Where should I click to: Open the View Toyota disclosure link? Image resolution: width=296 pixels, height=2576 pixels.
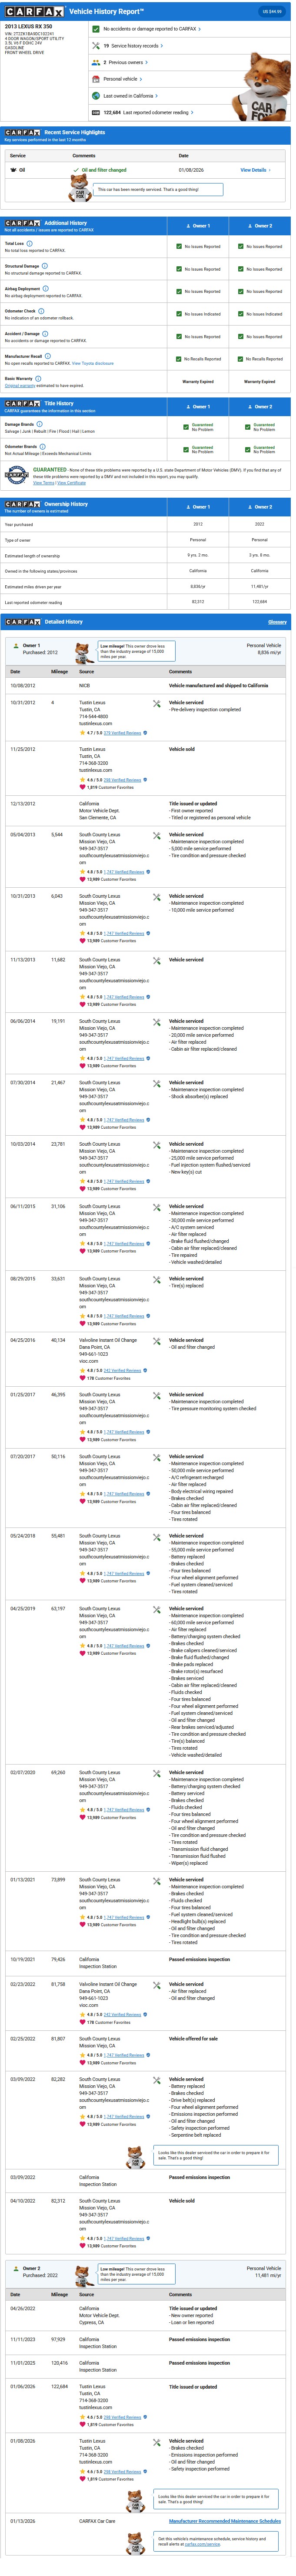point(93,363)
